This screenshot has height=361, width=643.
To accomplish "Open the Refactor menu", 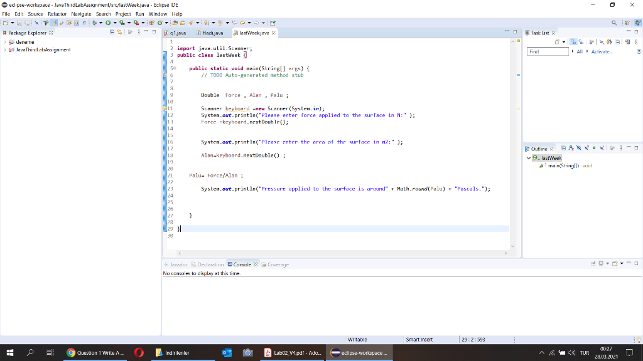I will [57, 14].
